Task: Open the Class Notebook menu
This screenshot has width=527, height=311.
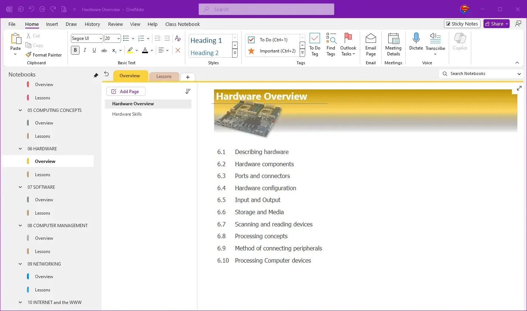Action: (x=182, y=24)
